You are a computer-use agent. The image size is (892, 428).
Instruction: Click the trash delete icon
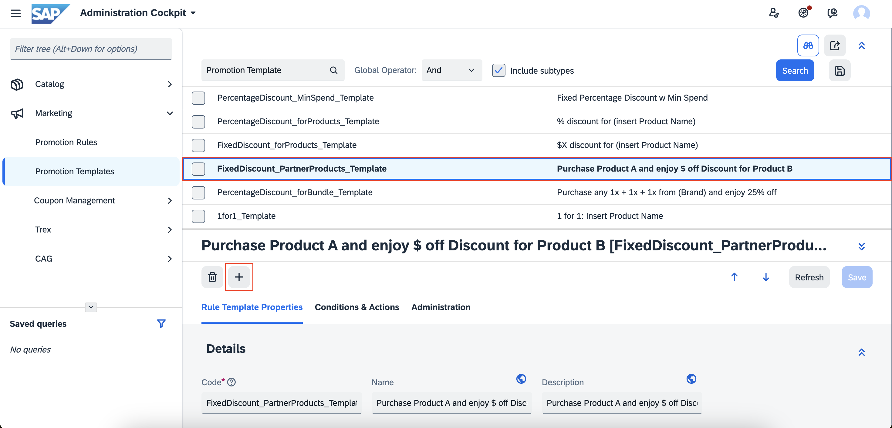(x=212, y=277)
